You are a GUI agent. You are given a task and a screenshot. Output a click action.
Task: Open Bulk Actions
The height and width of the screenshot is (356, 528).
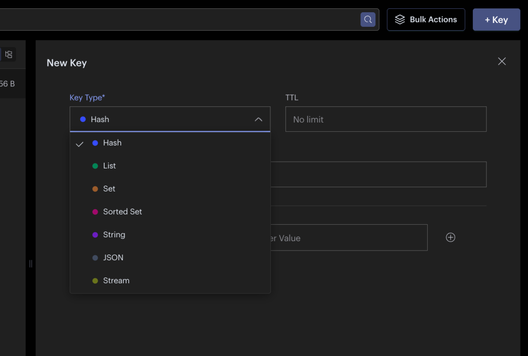(x=426, y=20)
